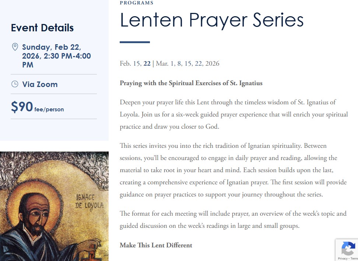Click the Event Details heading
This screenshot has width=358, height=261.
42,28
